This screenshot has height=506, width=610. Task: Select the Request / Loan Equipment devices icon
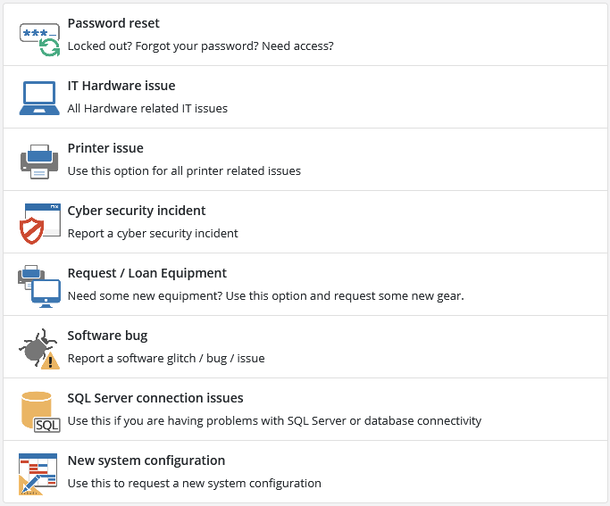(x=39, y=286)
